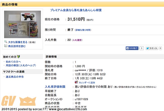Click the tweet count bubble
Screen dimensions: 164x111
coord(160,48)
